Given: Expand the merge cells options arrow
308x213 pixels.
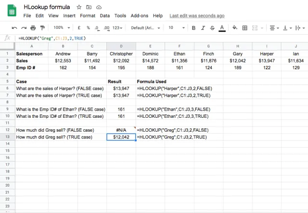Looking at the screenshot, I should click(262, 28).
